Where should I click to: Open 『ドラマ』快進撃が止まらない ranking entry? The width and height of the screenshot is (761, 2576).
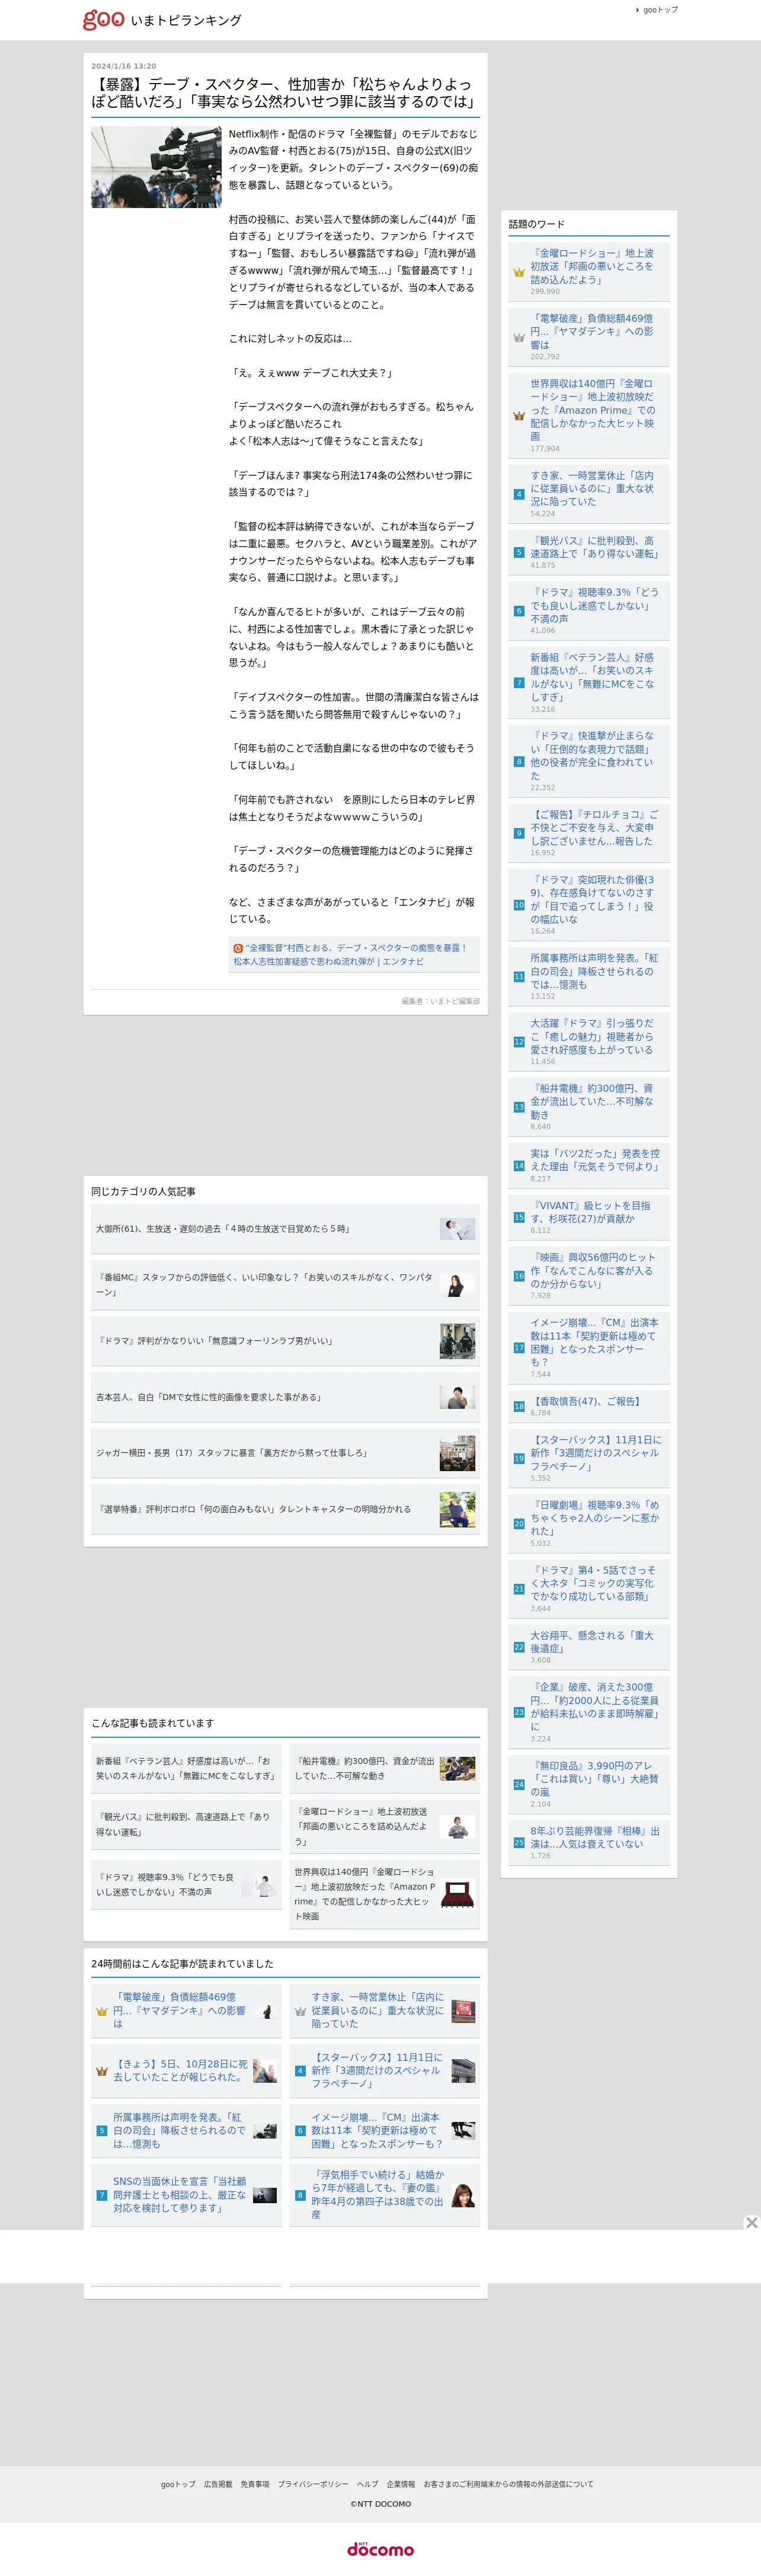point(593,755)
